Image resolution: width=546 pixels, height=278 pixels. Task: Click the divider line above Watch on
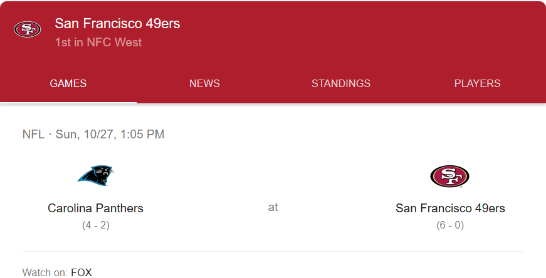(x=273, y=252)
